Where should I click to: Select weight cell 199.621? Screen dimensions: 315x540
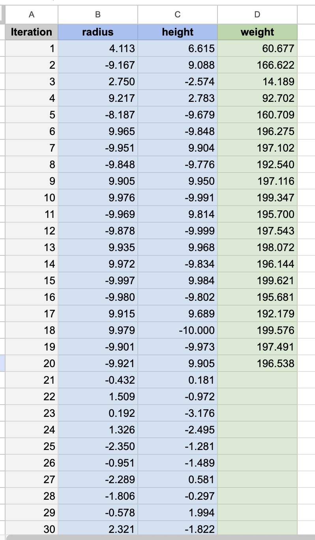[257, 281]
